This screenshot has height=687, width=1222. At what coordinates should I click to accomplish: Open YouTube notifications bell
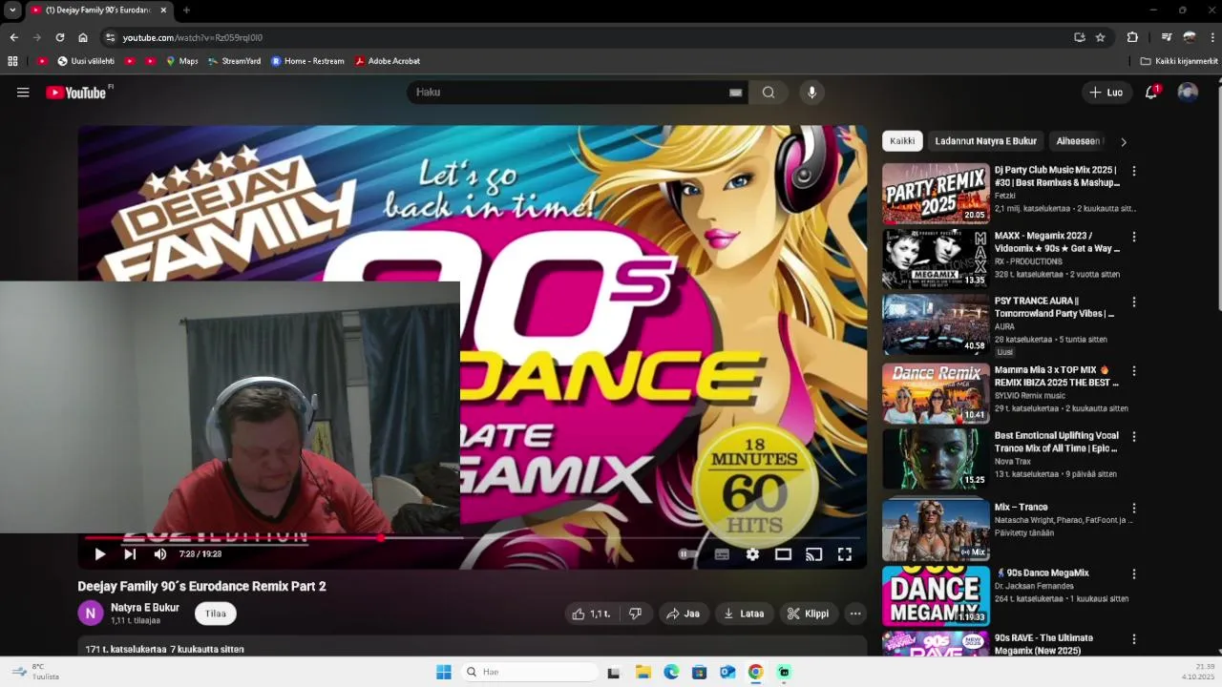point(1151,93)
